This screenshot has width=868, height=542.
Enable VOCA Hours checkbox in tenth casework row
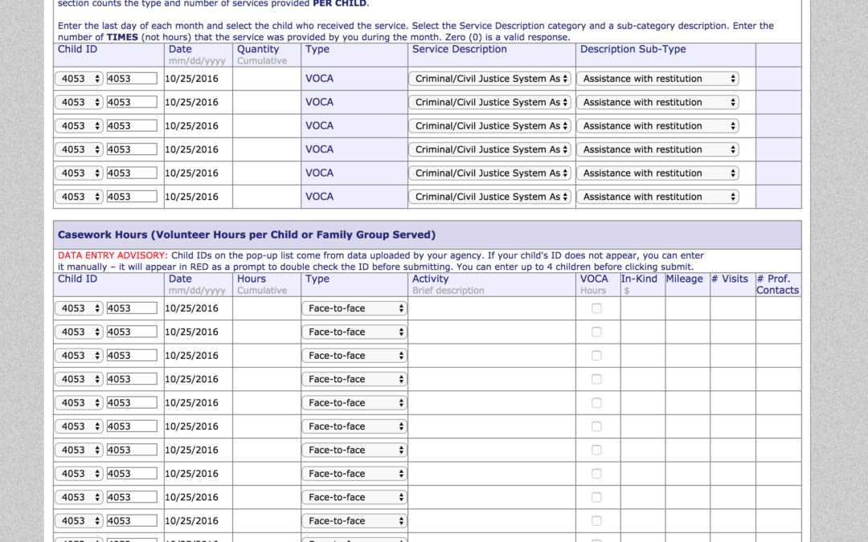(x=596, y=520)
